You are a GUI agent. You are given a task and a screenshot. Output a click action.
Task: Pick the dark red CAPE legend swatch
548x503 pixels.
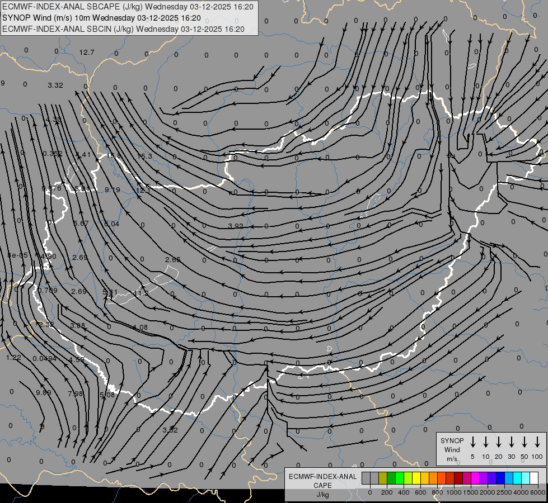(x=458, y=478)
